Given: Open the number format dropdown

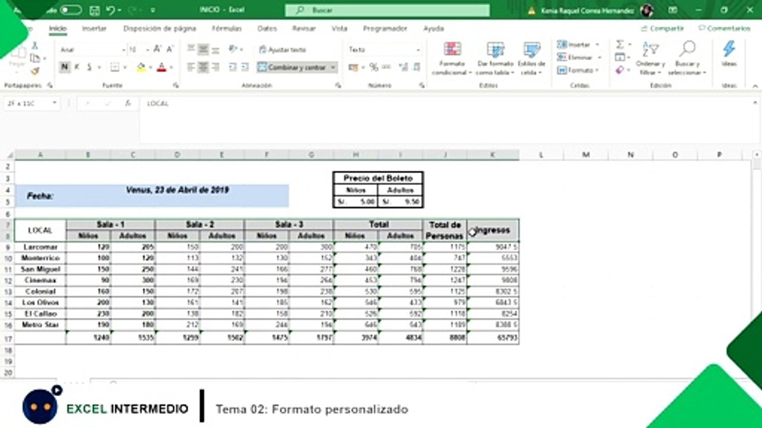Looking at the screenshot, I should 418,50.
